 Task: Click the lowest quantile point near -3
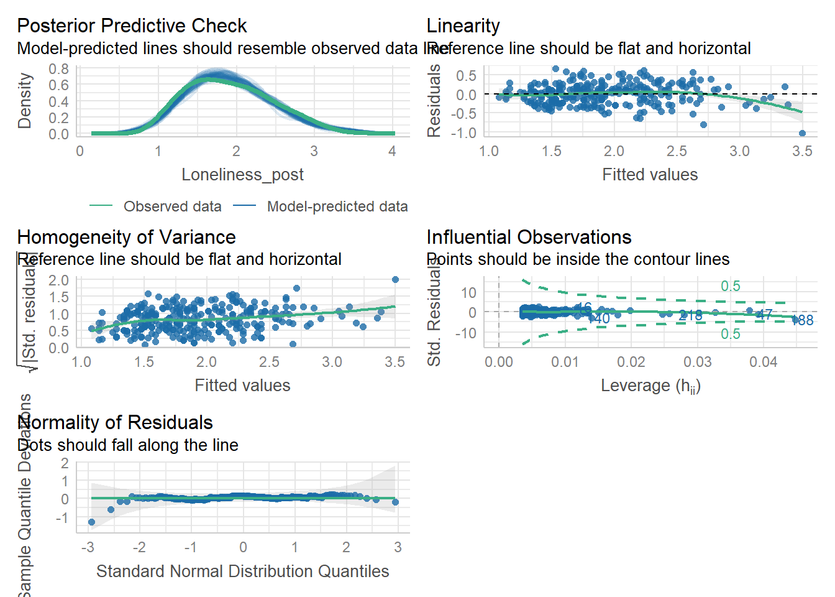pos(92,522)
